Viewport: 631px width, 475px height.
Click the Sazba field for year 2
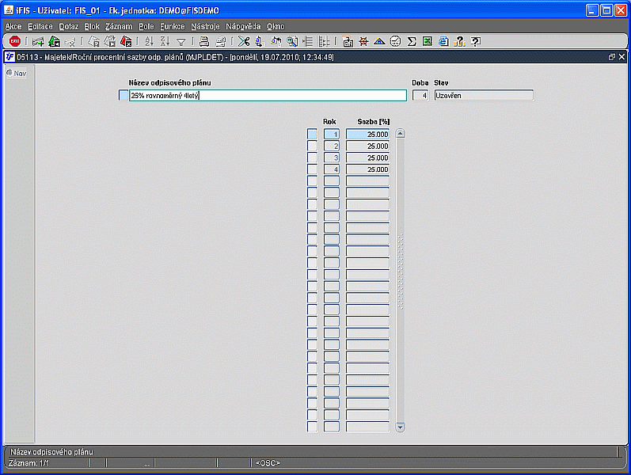pos(368,146)
